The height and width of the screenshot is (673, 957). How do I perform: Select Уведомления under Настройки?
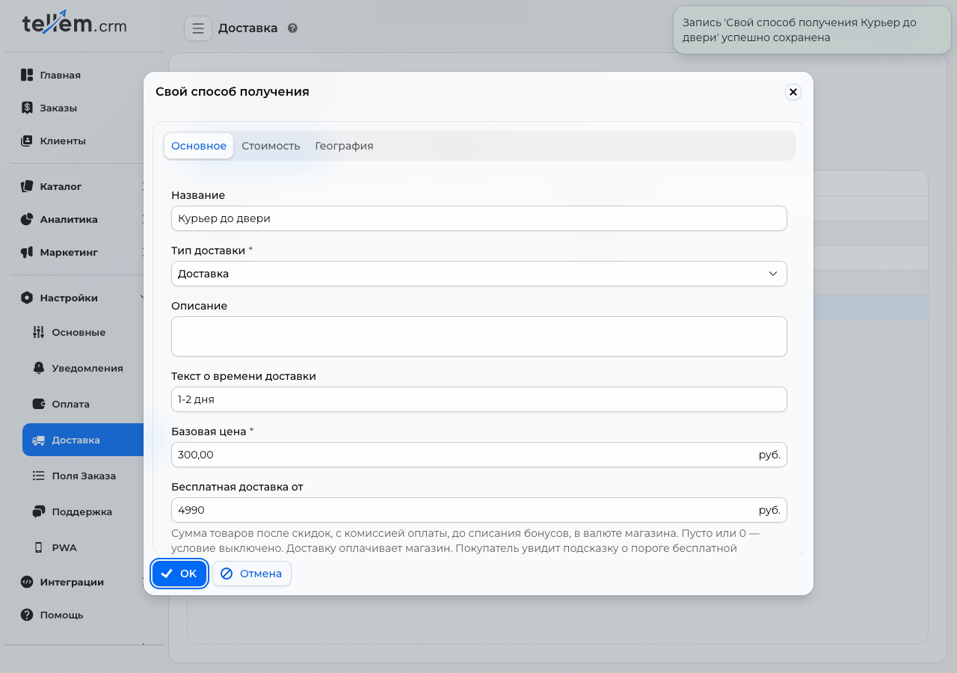pos(87,368)
